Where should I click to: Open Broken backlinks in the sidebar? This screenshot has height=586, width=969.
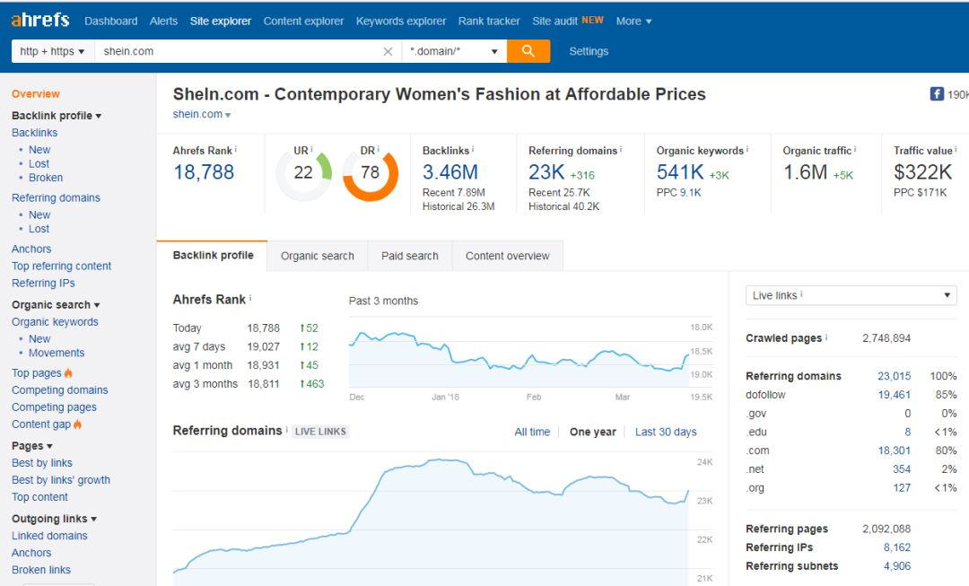(x=46, y=178)
